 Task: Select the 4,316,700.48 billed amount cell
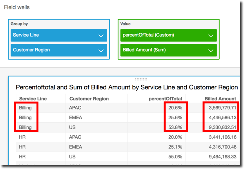pos(223,147)
